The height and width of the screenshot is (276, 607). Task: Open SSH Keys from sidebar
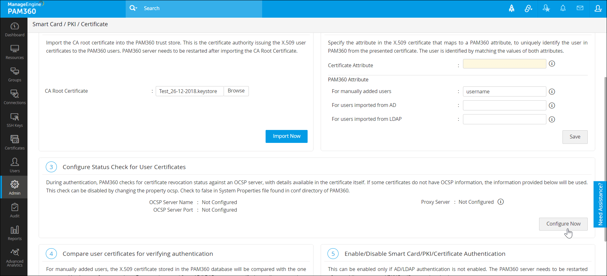15,120
